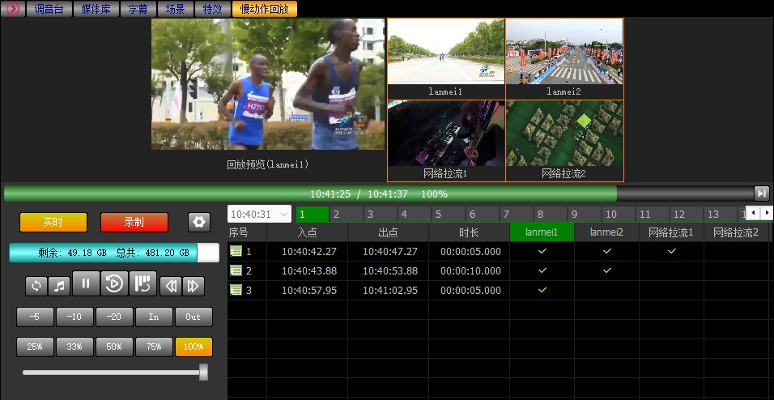Toggle 网络拉流1 checkmark for clip 1
The image size is (774, 400).
click(x=671, y=251)
